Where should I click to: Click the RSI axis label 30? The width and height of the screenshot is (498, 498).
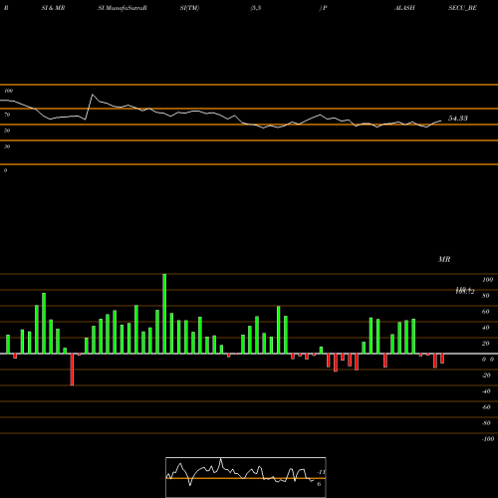tap(7, 146)
